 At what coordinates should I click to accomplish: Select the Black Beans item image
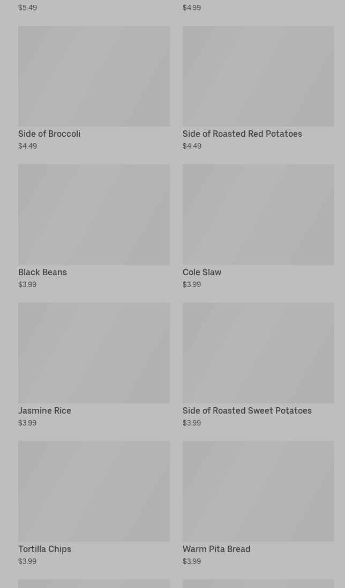coord(94,215)
